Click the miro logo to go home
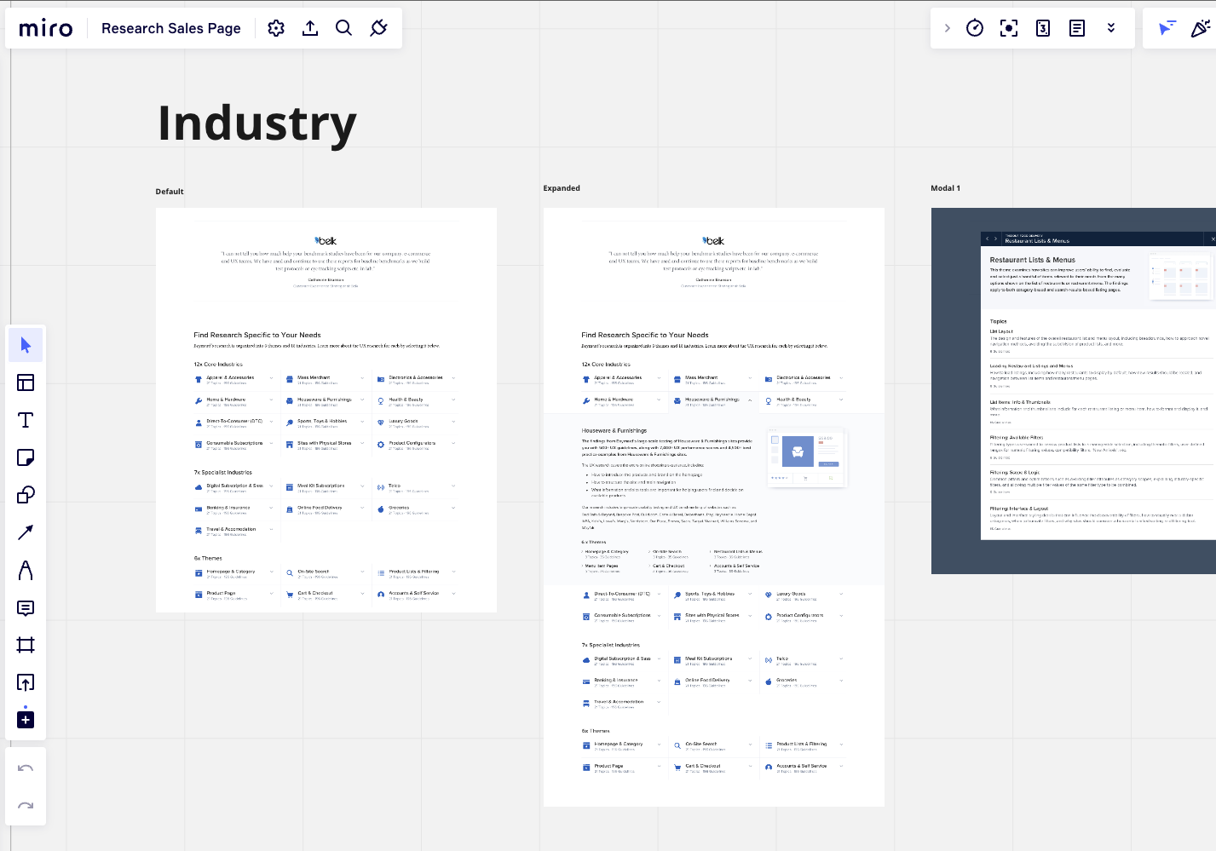Screen dimensions: 1216x851 (x=46, y=28)
